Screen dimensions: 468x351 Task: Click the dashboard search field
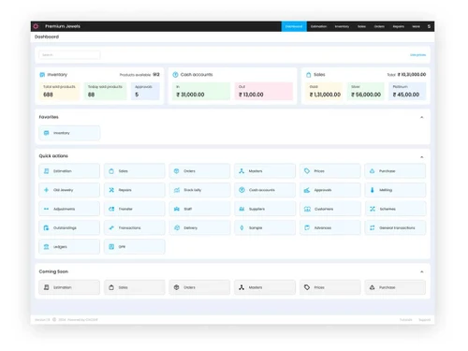click(x=69, y=55)
